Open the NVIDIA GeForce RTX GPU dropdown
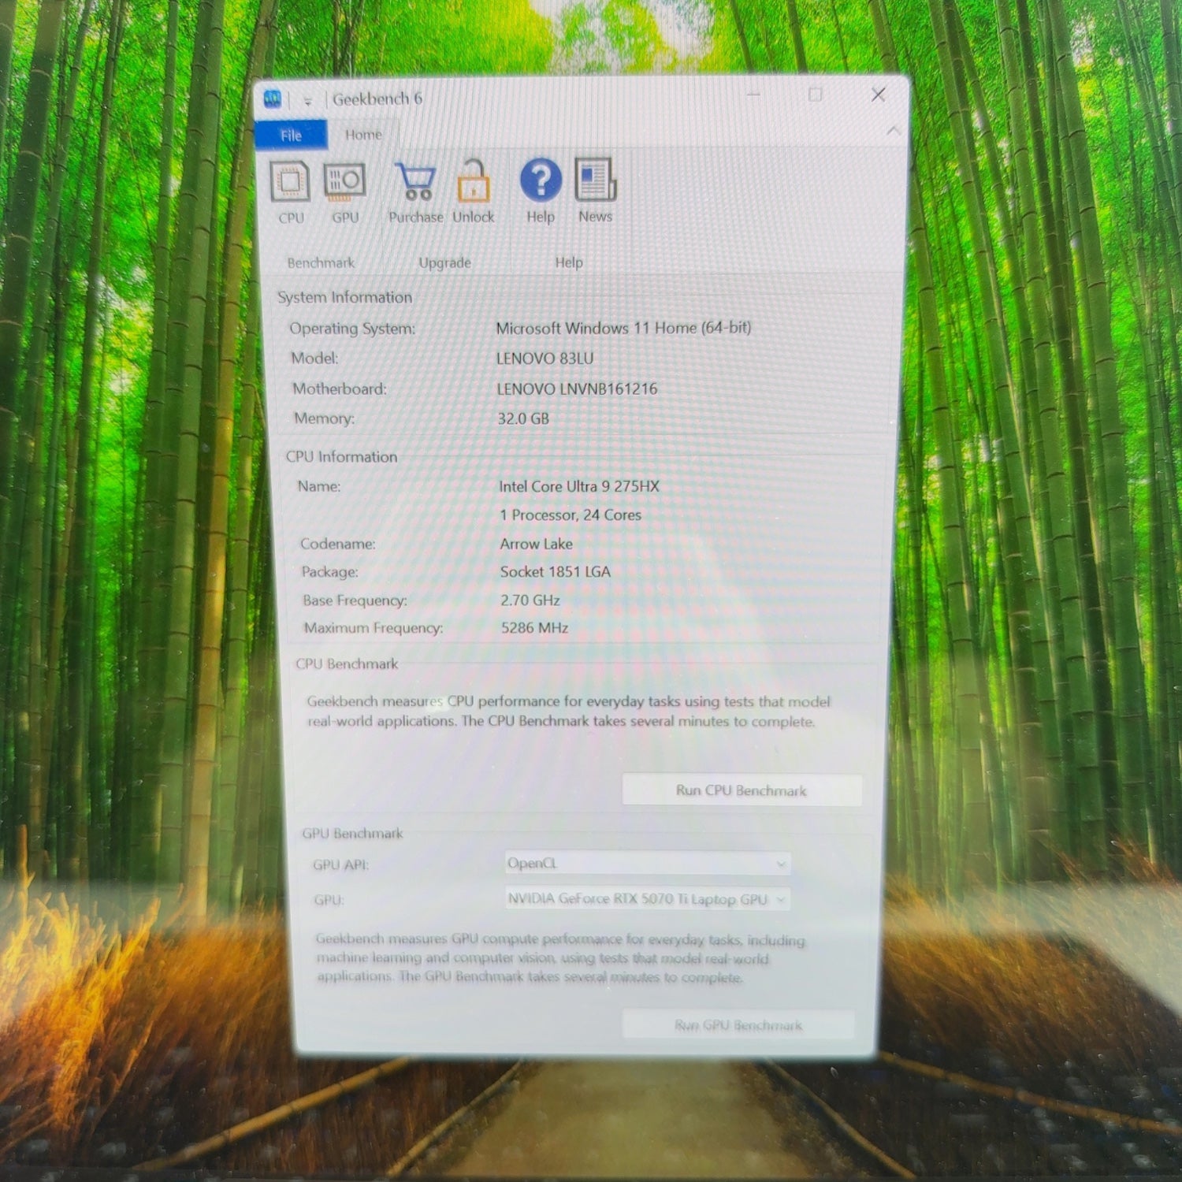The height and width of the screenshot is (1182, 1182). pos(647,899)
